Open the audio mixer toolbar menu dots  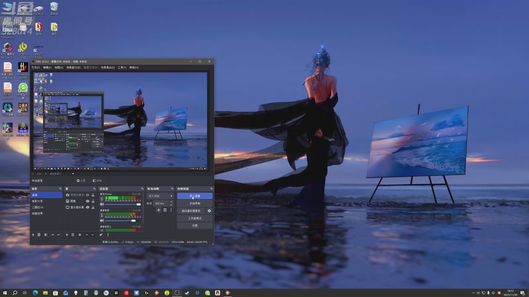click(x=108, y=235)
